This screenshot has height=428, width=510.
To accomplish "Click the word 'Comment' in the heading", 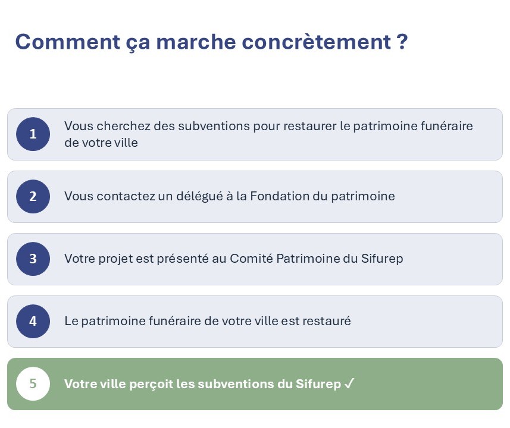I will (x=68, y=42).
